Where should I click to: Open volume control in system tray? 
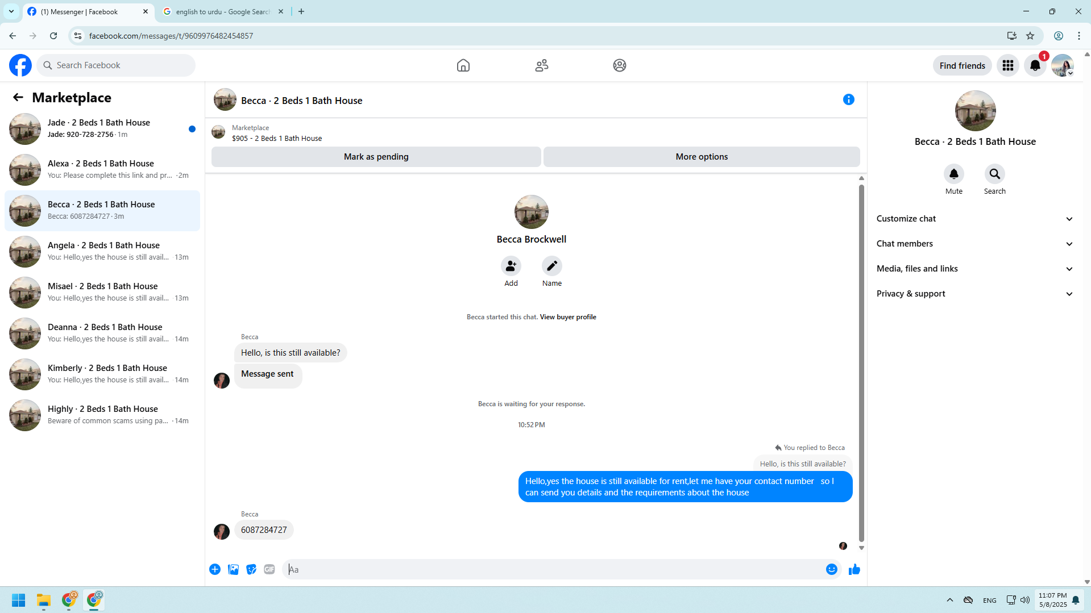click(x=1025, y=600)
